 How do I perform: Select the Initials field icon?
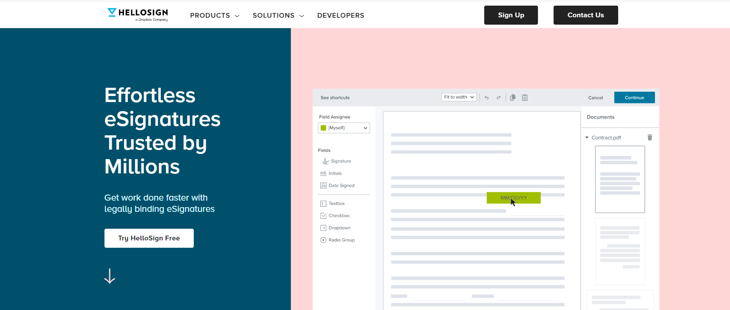pyautogui.click(x=323, y=173)
